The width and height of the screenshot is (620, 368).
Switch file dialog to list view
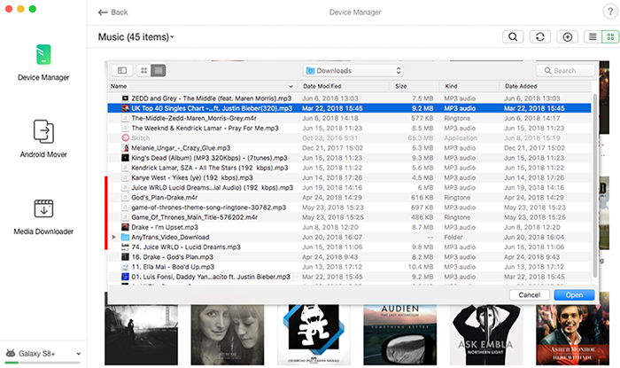pos(159,70)
